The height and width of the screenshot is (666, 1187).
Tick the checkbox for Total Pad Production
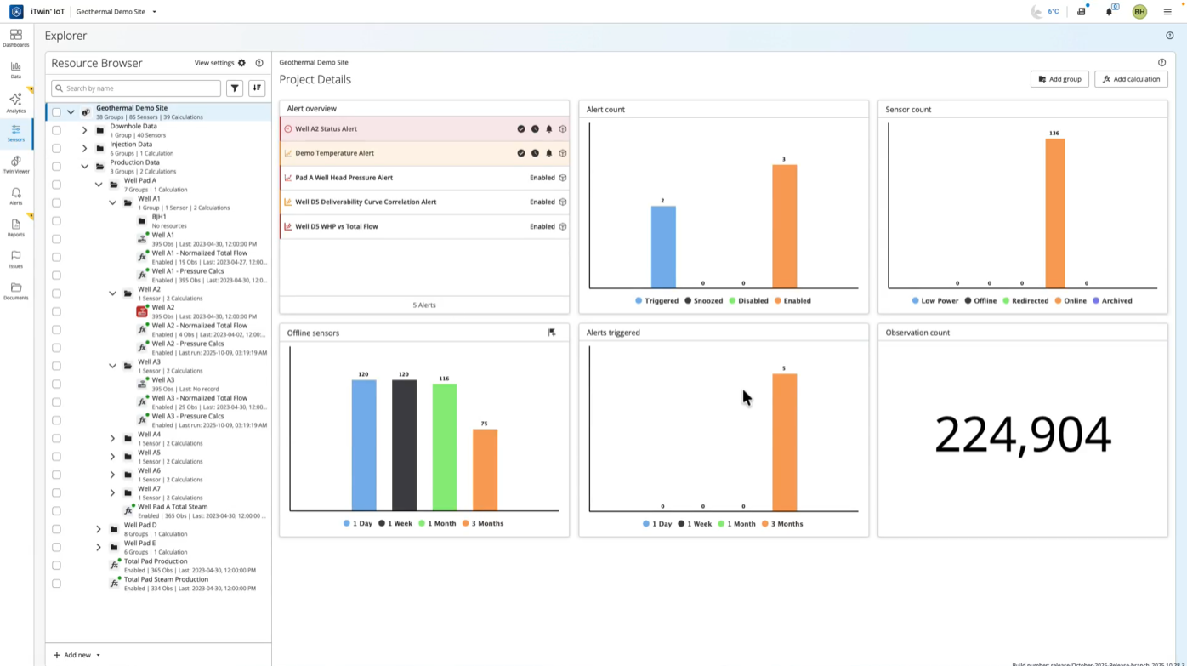pyautogui.click(x=56, y=566)
